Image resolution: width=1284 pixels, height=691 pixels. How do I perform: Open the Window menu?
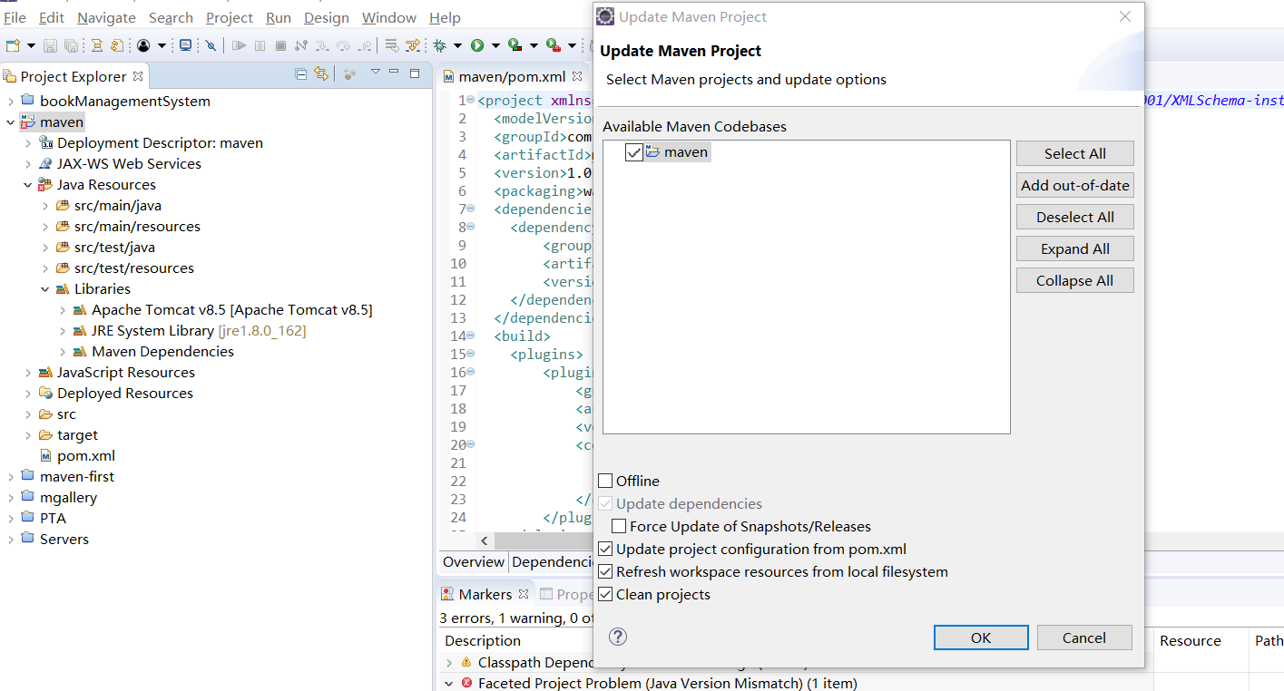(388, 17)
